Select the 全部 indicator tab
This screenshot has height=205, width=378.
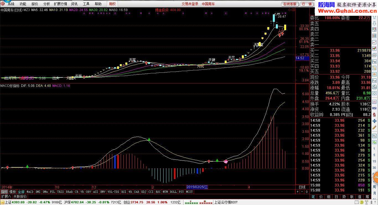click(21, 192)
